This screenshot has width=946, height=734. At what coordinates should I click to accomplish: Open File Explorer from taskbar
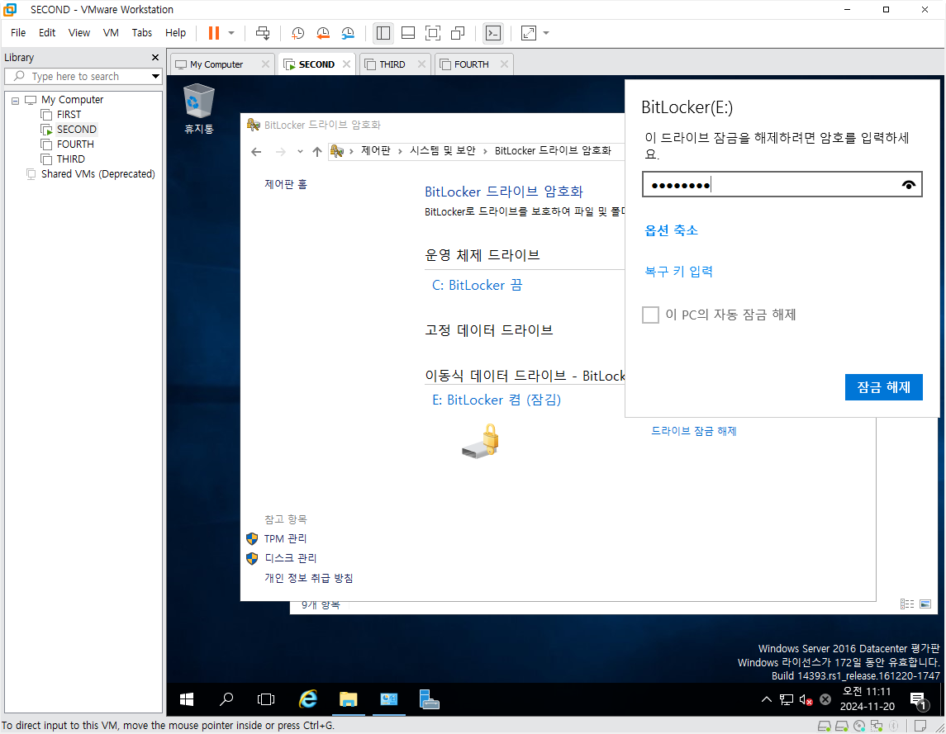[348, 699]
